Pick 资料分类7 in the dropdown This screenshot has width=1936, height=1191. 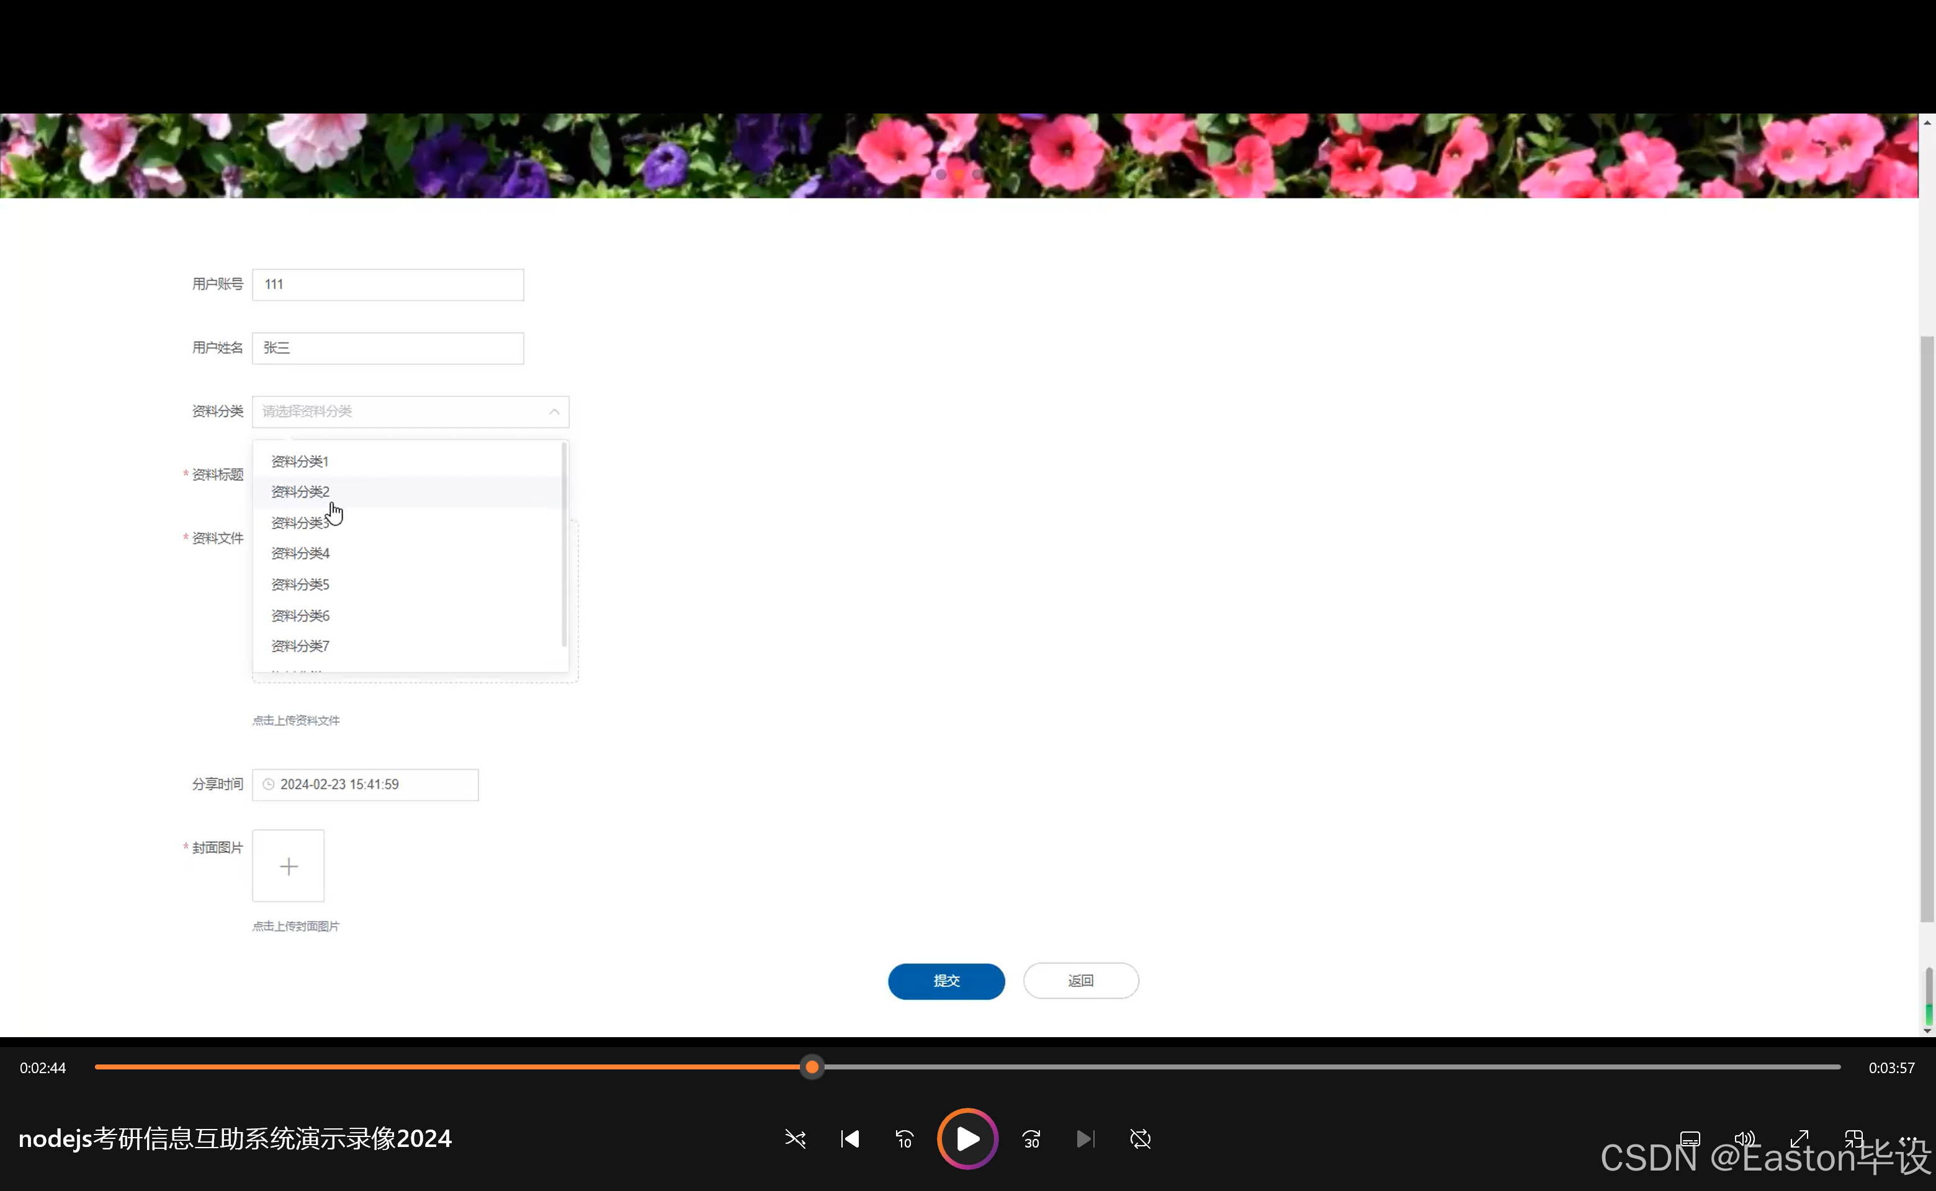pyautogui.click(x=300, y=646)
